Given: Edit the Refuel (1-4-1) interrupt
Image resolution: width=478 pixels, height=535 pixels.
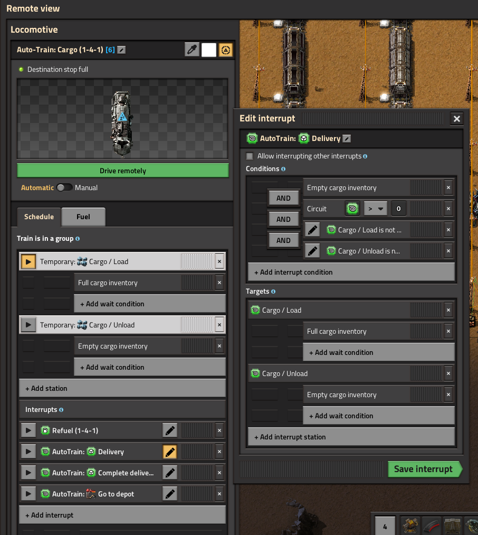Looking at the screenshot, I should 170,430.
